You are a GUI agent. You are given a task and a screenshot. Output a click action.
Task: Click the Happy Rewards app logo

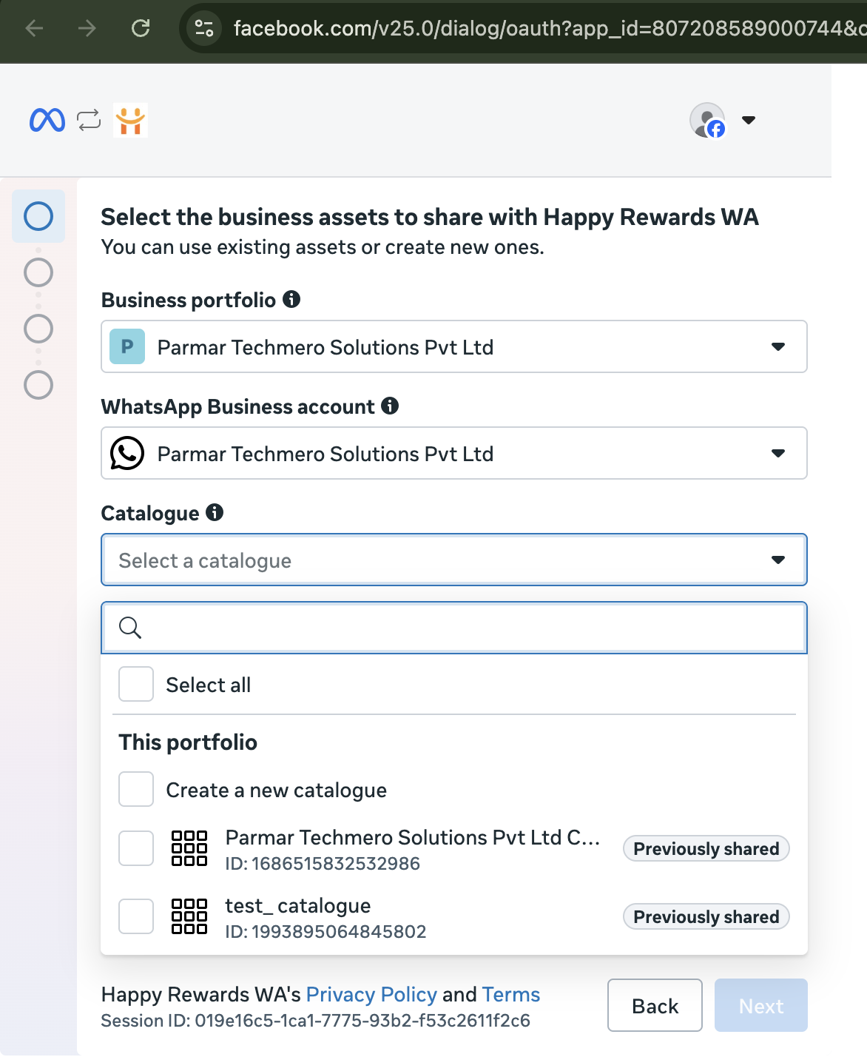(x=130, y=120)
